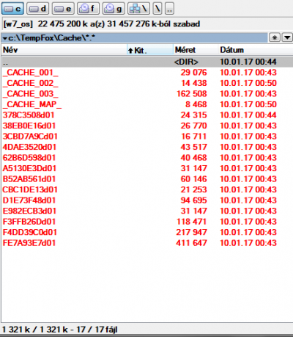Open directory history dropdown arrow
Viewport: 293px width, 337px height.
(x=287, y=37)
